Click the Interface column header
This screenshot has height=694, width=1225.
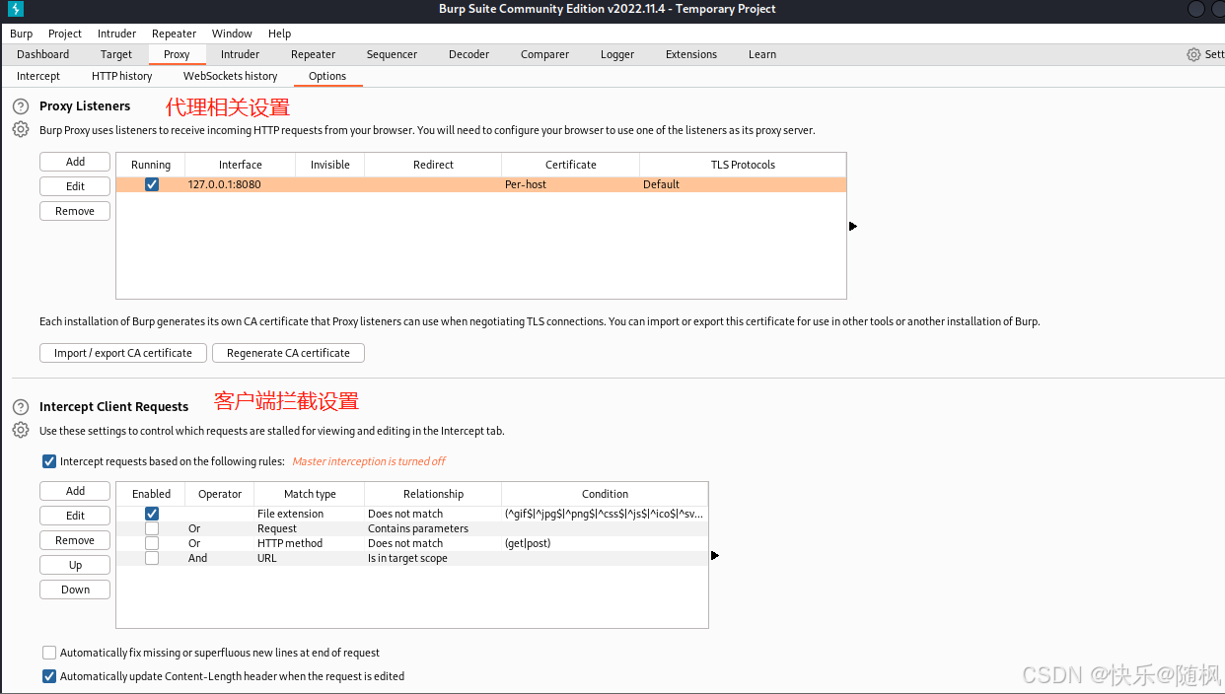(x=241, y=165)
